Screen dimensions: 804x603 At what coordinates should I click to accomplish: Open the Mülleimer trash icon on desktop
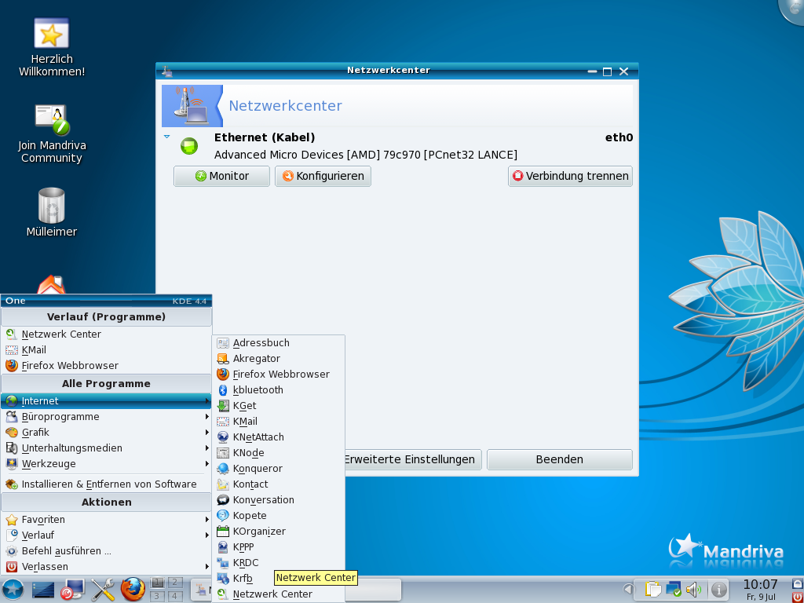click(x=51, y=206)
